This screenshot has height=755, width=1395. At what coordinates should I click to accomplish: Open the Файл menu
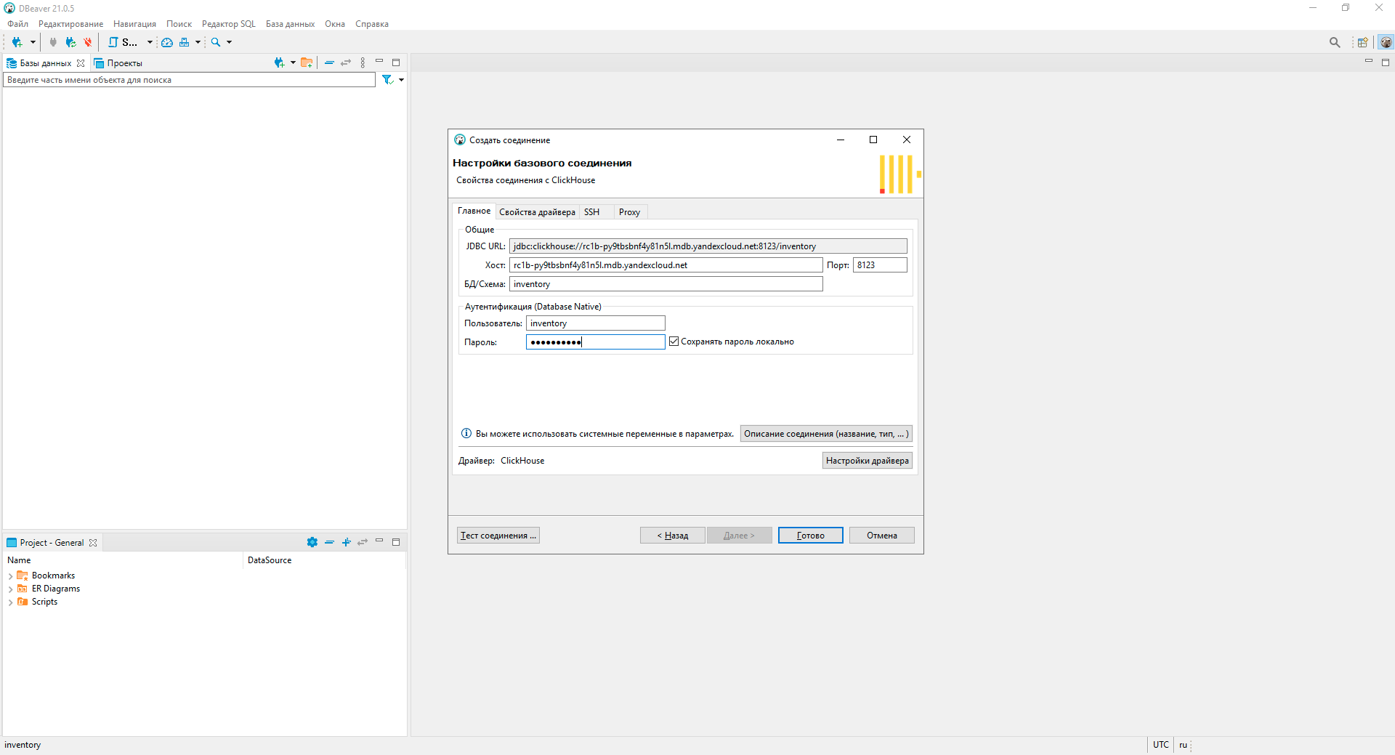pos(17,24)
